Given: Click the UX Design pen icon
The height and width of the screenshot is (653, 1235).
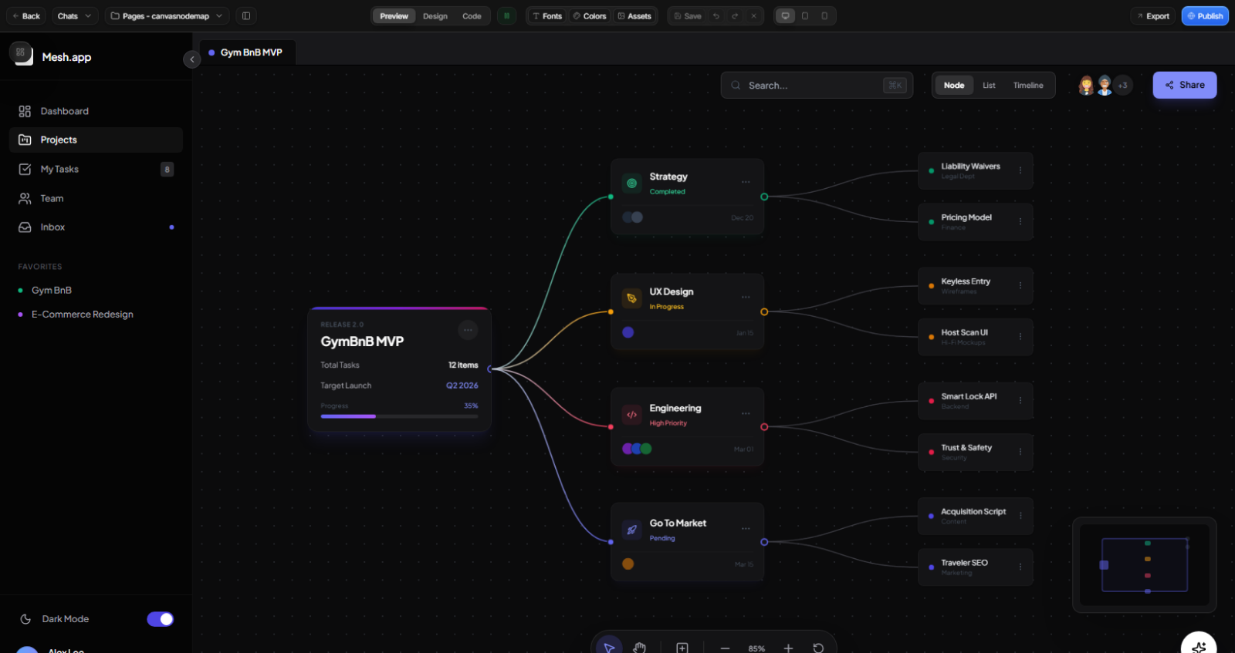Looking at the screenshot, I should click(x=631, y=298).
